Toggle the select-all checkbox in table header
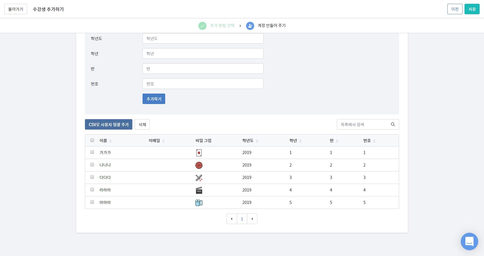 click(92, 140)
